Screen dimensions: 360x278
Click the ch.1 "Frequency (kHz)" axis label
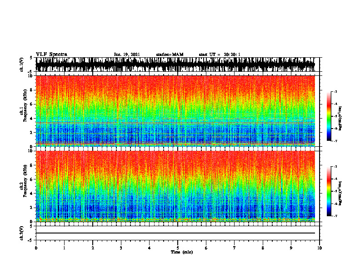pos(25,106)
